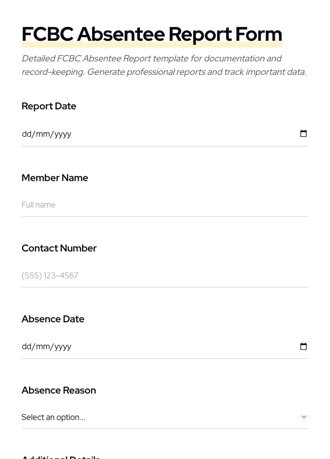Click the highlighted FCBC Absentee Report Form title

[152, 34]
